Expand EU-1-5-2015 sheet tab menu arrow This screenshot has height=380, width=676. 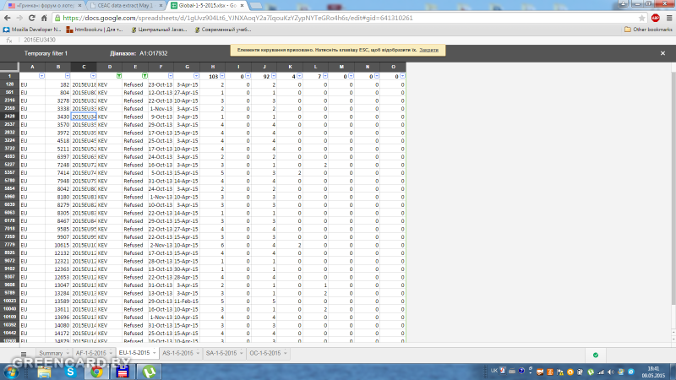(x=155, y=353)
